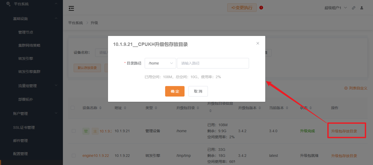Open the 列表自定义 settings gear icon
Screen dimensions: 373x165
(345, 89)
